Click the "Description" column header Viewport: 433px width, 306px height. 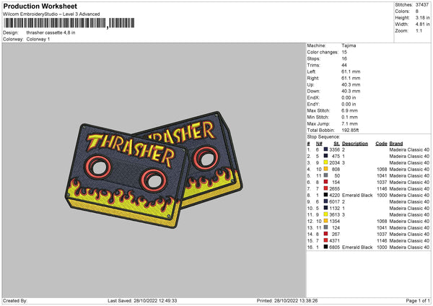355,144
